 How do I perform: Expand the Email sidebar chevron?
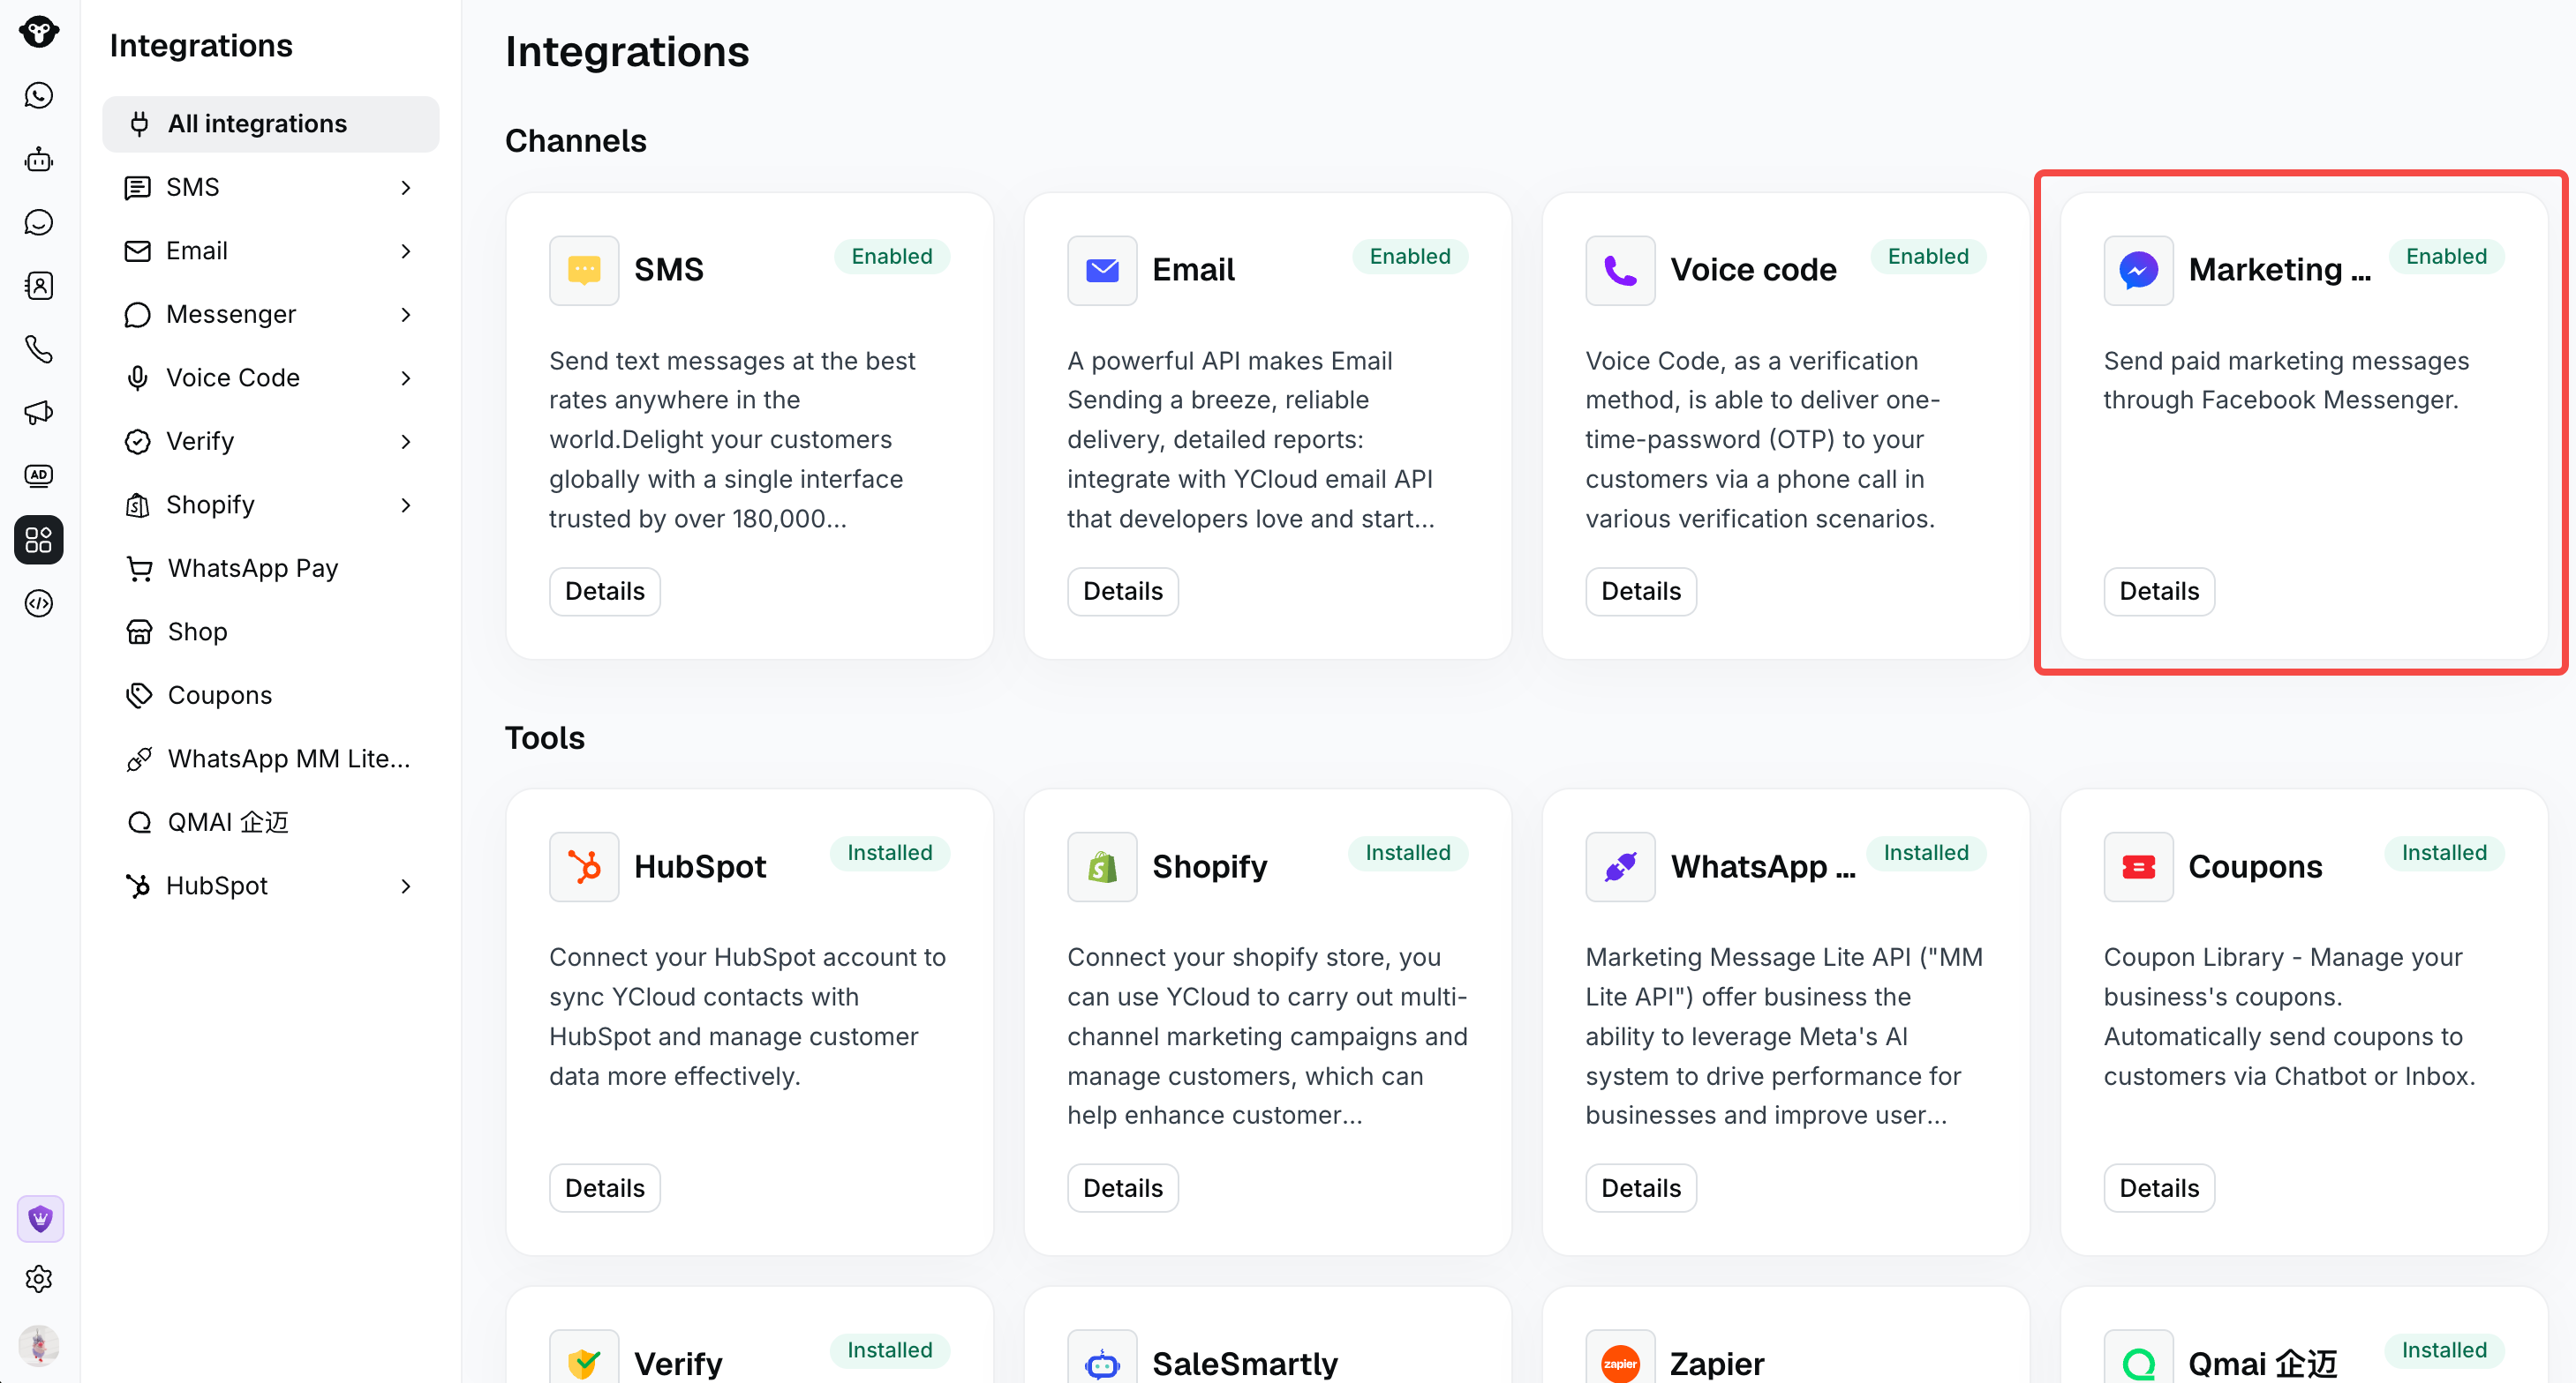[405, 250]
